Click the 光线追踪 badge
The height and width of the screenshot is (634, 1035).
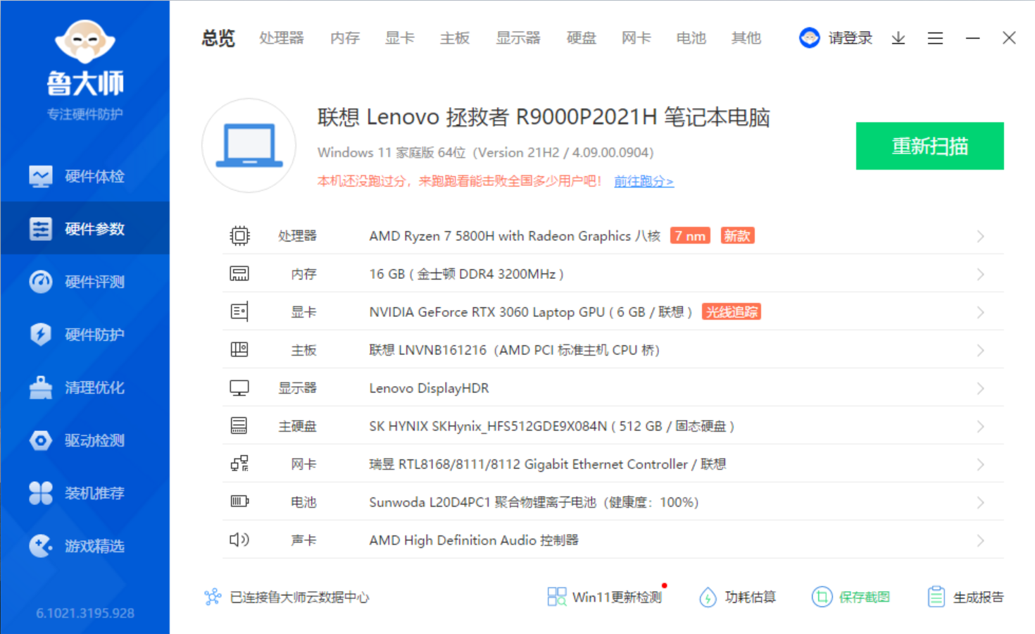pyautogui.click(x=732, y=312)
